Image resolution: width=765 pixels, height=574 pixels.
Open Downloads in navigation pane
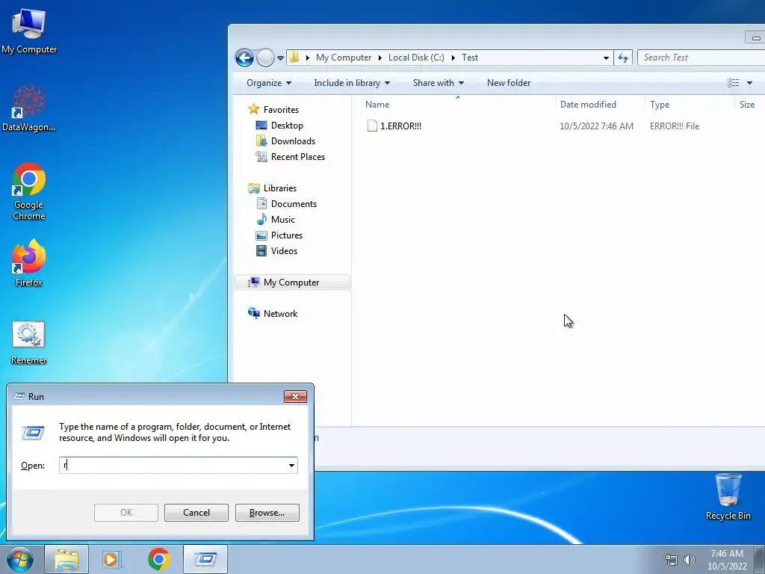point(293,141)
